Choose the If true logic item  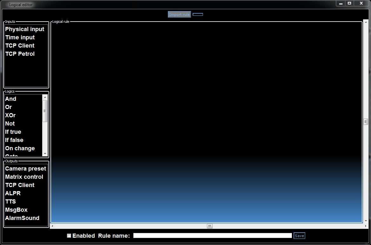pyautogui.click(x=13, y=132)
